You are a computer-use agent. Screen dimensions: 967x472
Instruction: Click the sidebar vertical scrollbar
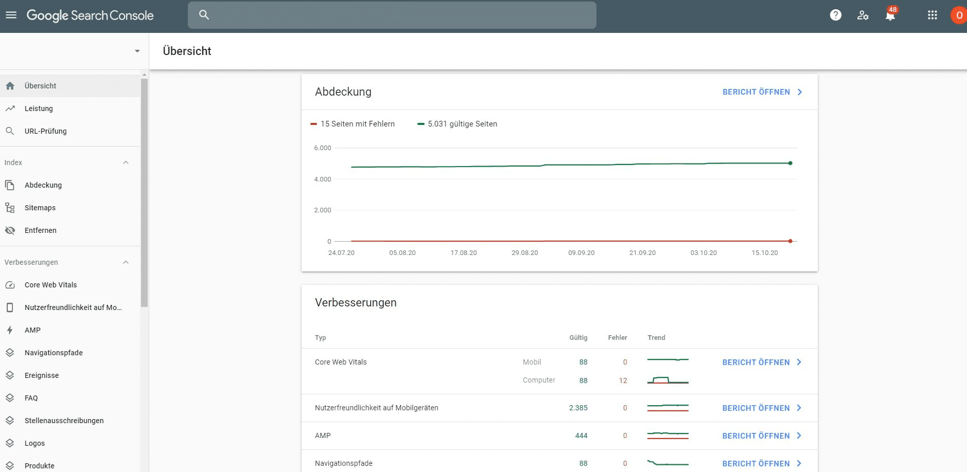point(144,192)
